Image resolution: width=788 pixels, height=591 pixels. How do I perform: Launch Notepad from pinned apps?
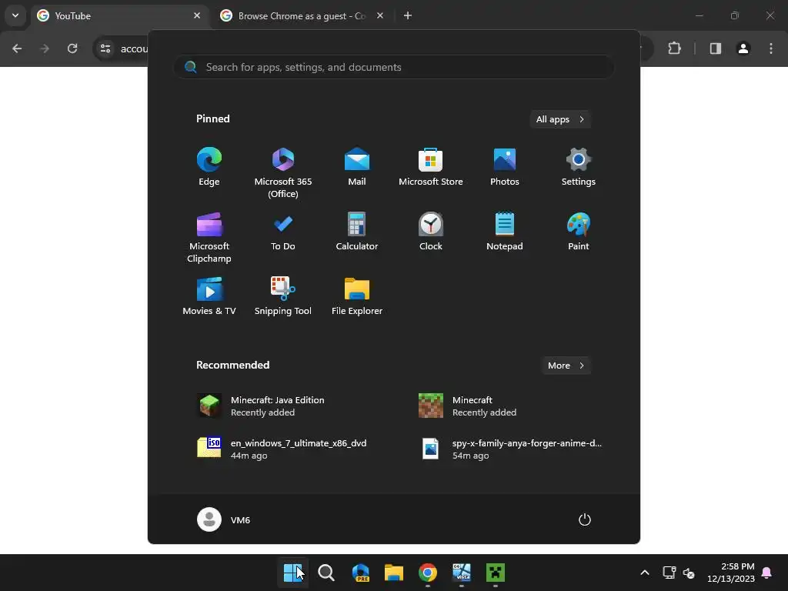pyautogui.click(x=505, y=232)
